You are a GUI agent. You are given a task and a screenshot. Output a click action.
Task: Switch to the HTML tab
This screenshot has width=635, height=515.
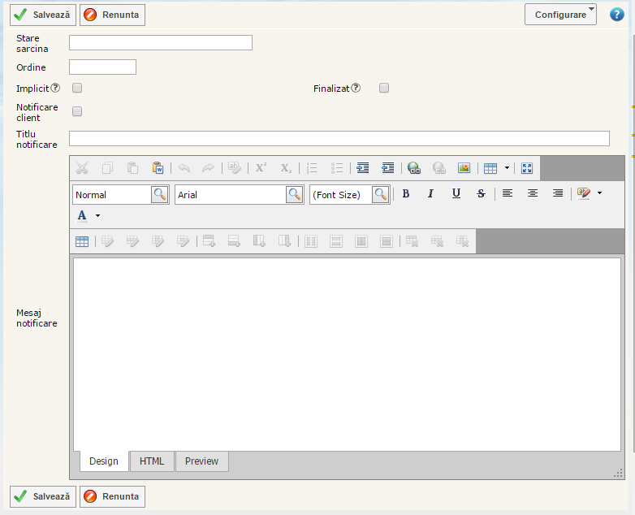coord(152,461)
